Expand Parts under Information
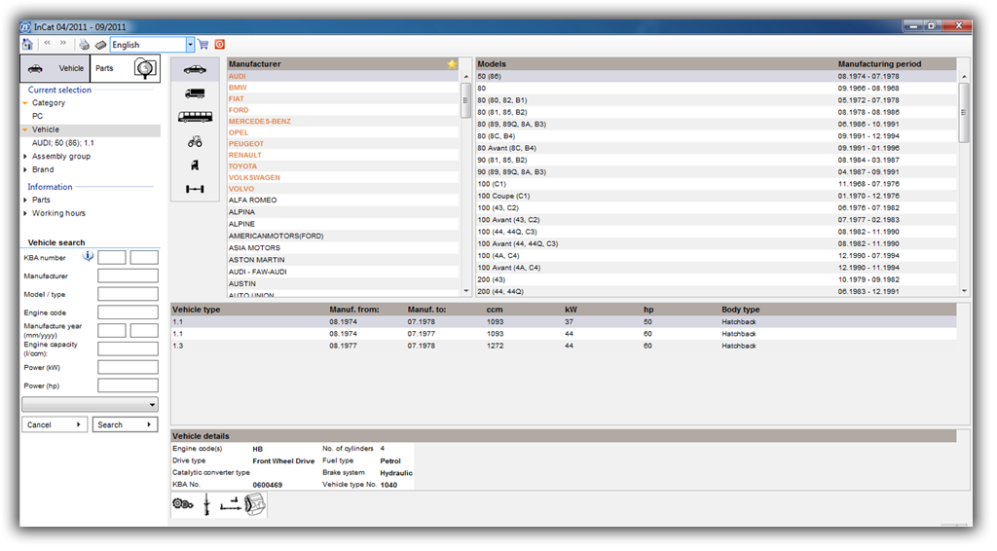 pyautogui.click(x=24, y=200)
